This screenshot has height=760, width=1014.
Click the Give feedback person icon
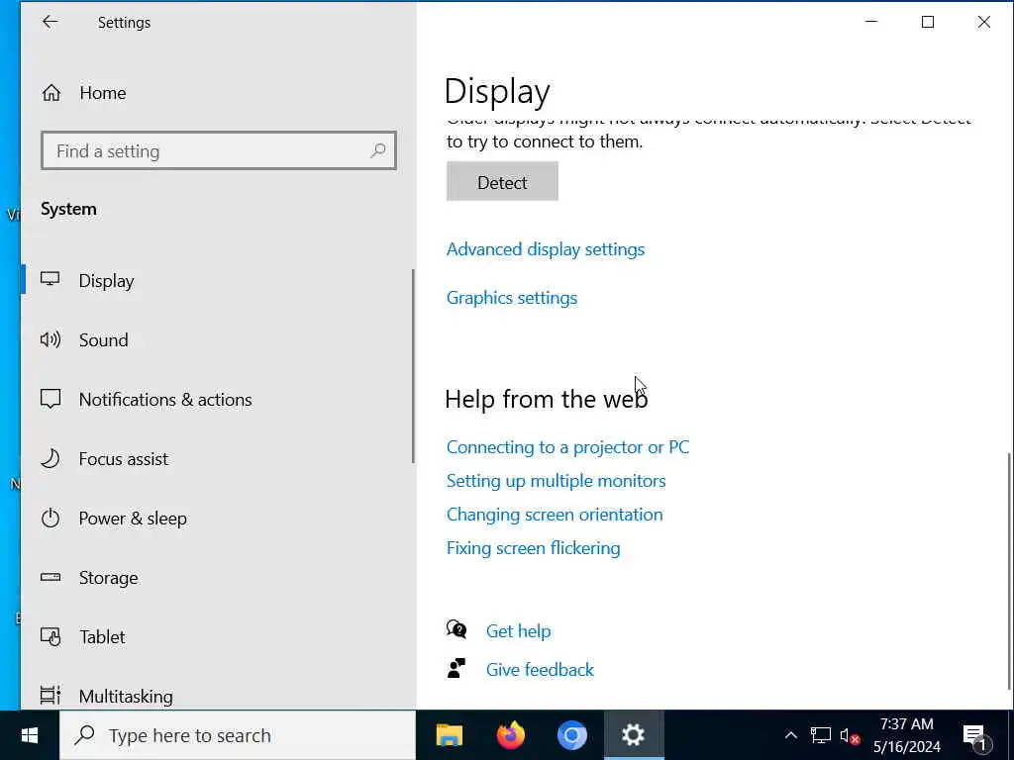(456, 668)
